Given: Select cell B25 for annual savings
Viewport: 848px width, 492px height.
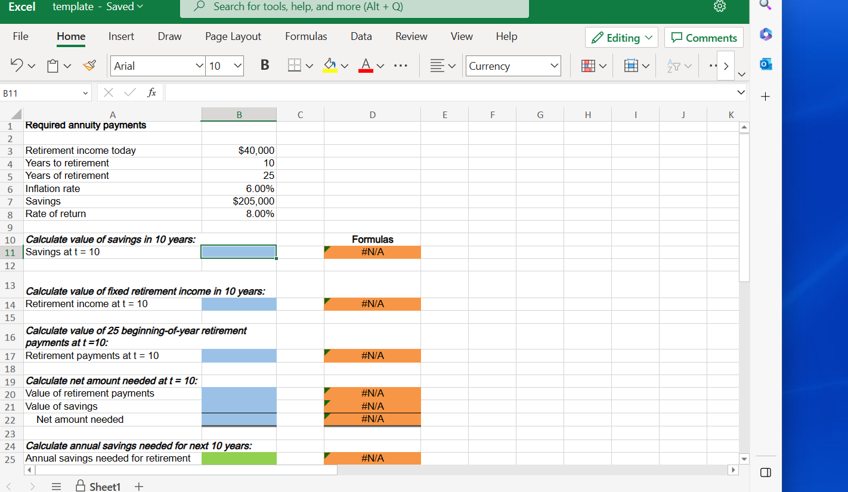Looking at the screenshot, I should pos(239,458).
